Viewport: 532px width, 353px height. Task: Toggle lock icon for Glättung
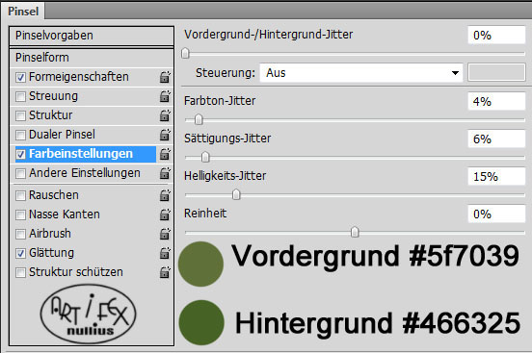pyautogui.click(x=165, y=253)
